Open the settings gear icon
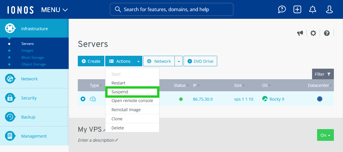 313,33
